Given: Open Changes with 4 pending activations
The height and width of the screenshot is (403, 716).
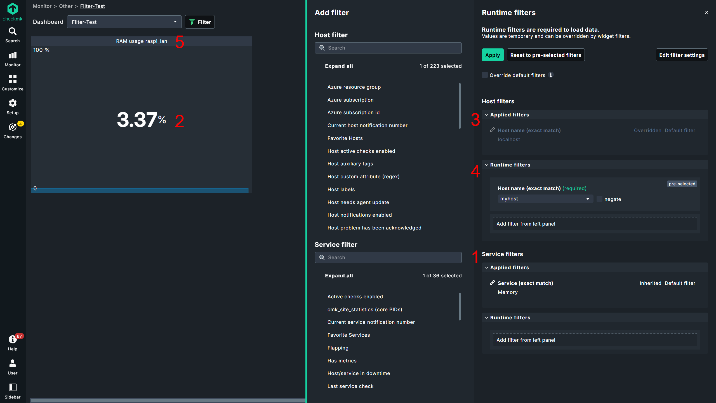Looking at the screenshot, I should point(12,130).
